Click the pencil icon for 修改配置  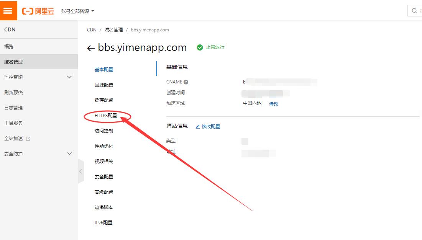pyautogui.click(x=198, y=127)
